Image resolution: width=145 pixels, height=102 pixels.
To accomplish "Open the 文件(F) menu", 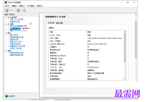I will 7,6.
